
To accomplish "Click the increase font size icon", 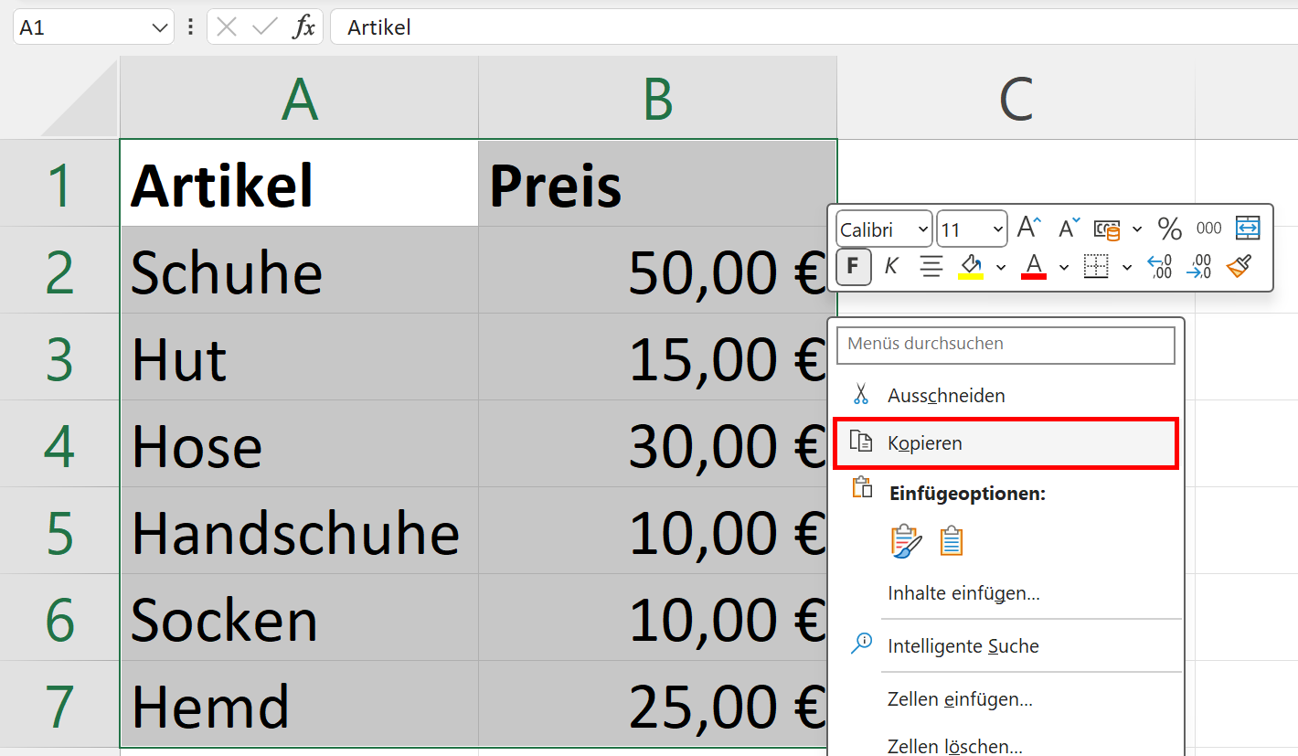I will point(1030,229).
